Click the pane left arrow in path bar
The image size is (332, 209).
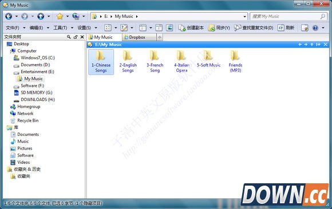click(x=300, y=45)
